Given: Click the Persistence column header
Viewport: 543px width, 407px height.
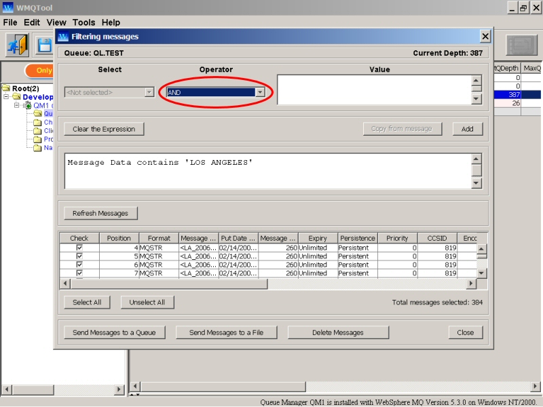Looking at the screenshot, I should (x=358, y=238).
